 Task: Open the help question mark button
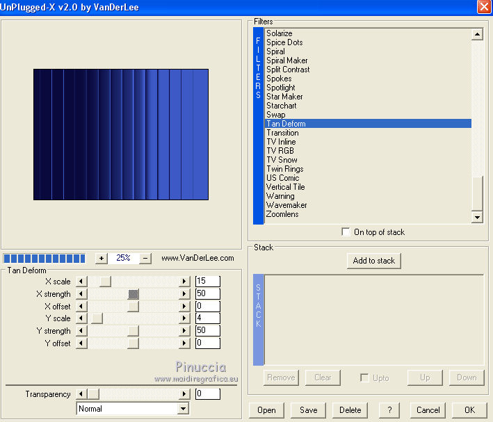point(389,410)
